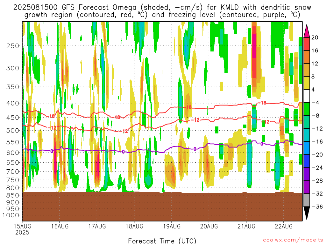Click the 750 pressure level label
Viewport: 326px width, 244px height.
13,180
